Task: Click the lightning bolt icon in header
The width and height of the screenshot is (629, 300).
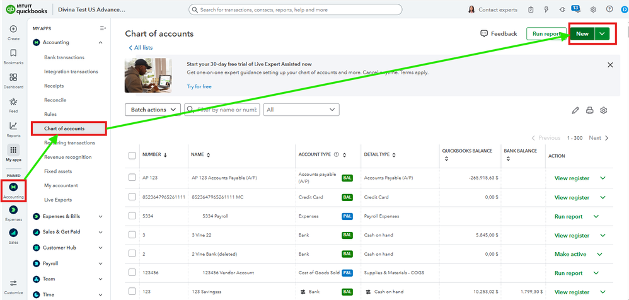Action: (x=546, y=9)
